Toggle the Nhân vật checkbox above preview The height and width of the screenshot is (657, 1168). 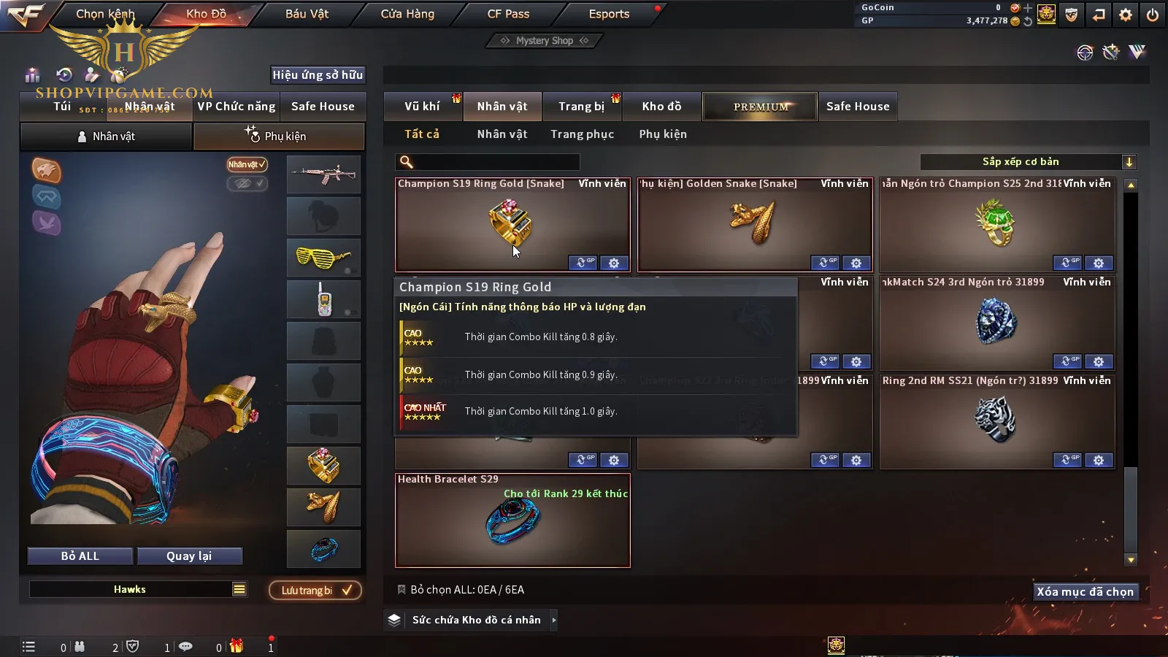pyautogui.click(x=247, y=164)
